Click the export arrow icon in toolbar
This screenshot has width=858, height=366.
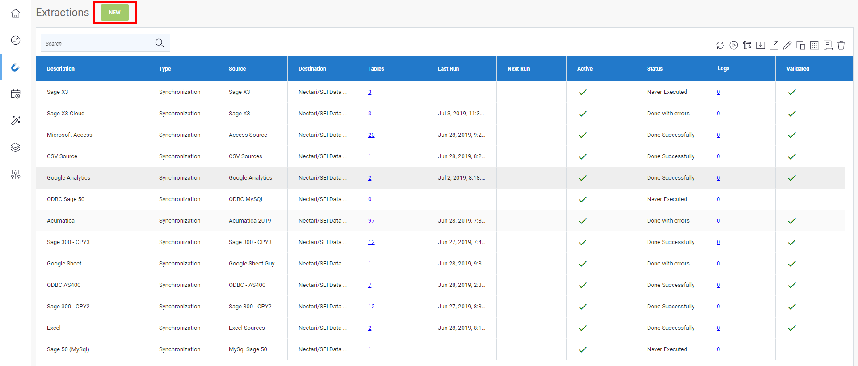774,45
